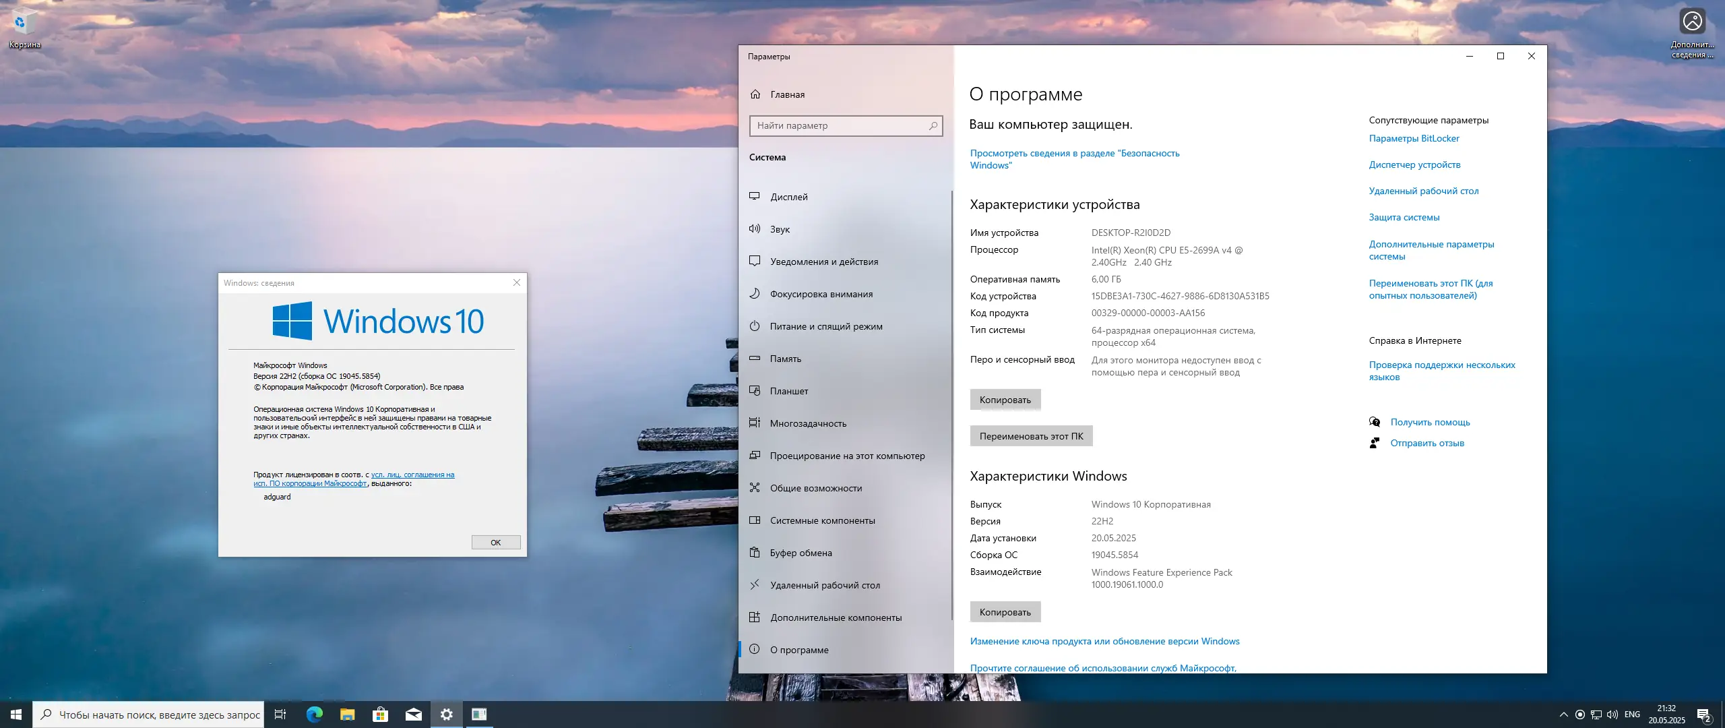Click the Найти параметр search field
1725x728 pixels.
click(x=846, y=125)
